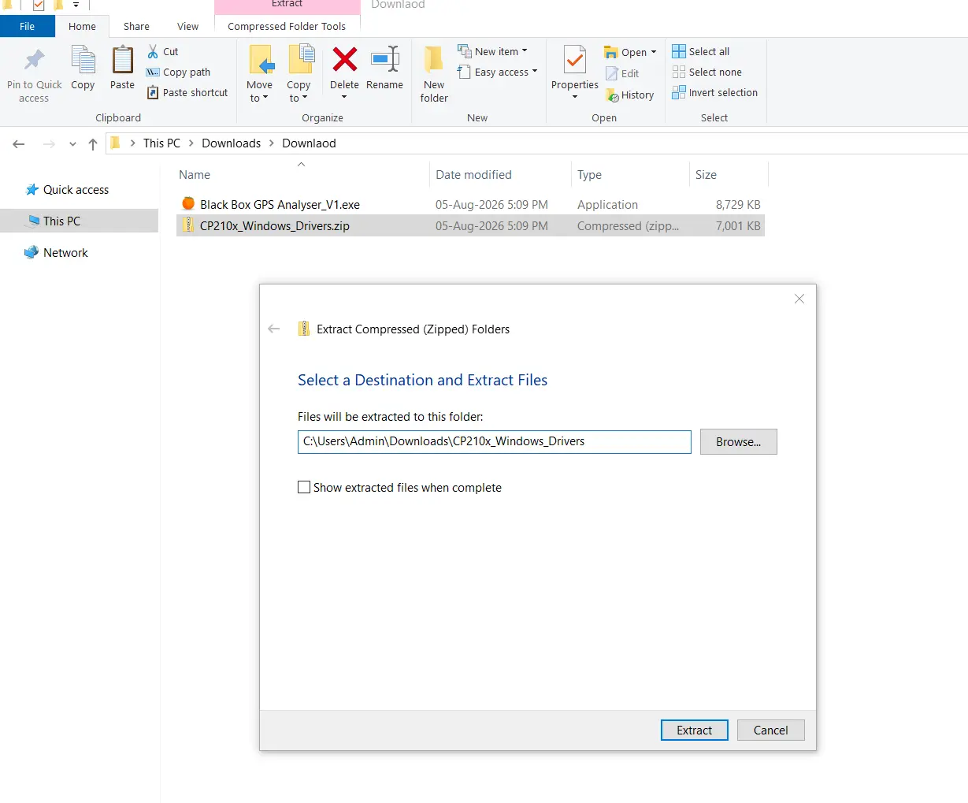The image size is (968, 803).
Task: Click Downlaod in the address breadcrumb
Action: [309, 143]
